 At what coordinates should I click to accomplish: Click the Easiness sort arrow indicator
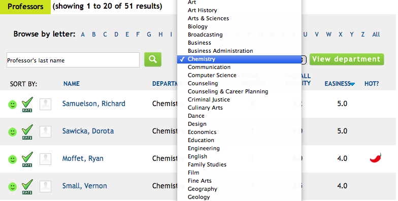(x=352, y=84)
